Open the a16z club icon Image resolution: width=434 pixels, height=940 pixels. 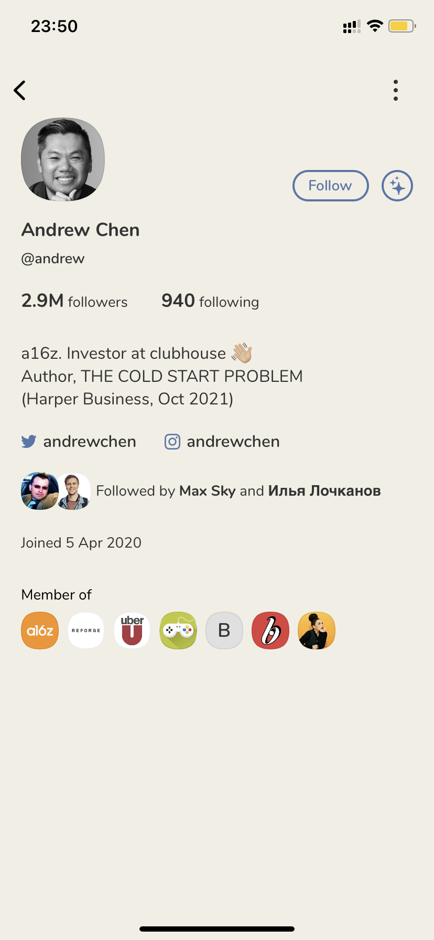coord(40,631)
